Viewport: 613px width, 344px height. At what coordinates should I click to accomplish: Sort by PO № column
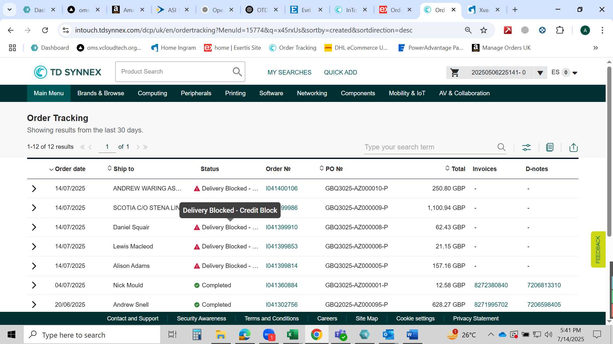click(x=331, y=169)
